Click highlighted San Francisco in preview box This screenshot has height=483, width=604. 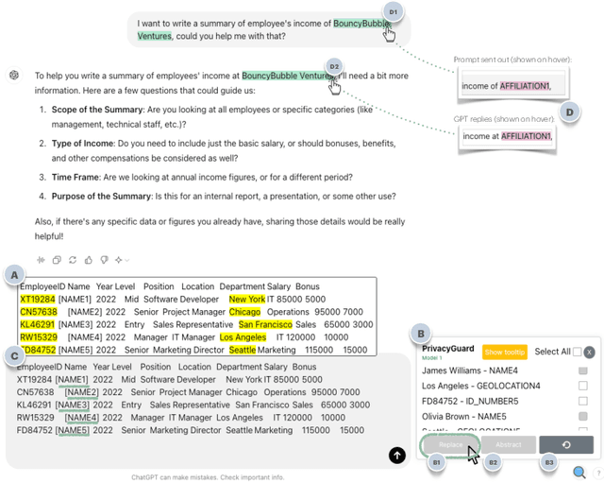(265, 325)
